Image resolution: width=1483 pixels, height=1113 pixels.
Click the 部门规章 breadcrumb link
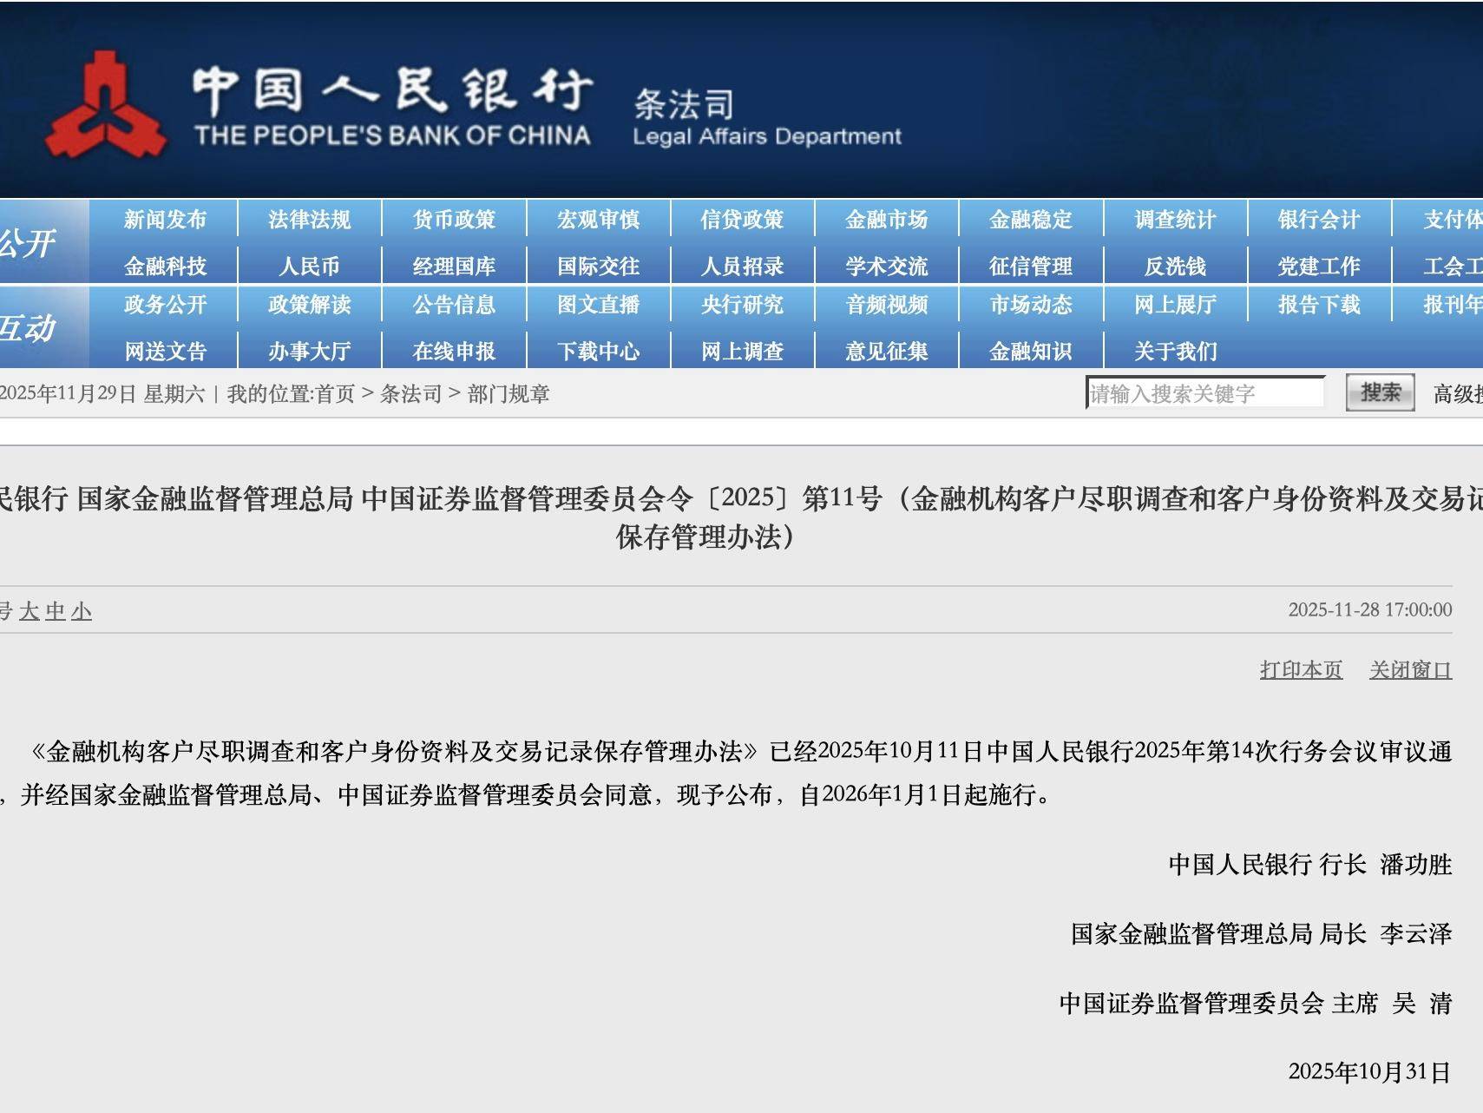[509, 394]
